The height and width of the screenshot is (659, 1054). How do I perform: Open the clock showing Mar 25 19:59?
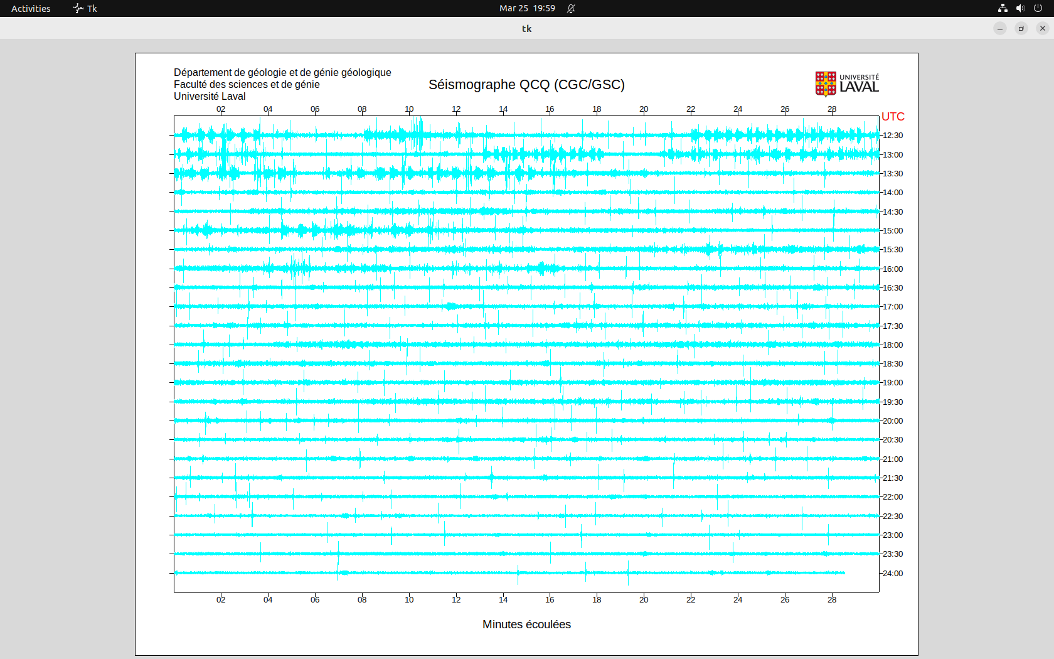coord(527,8)
